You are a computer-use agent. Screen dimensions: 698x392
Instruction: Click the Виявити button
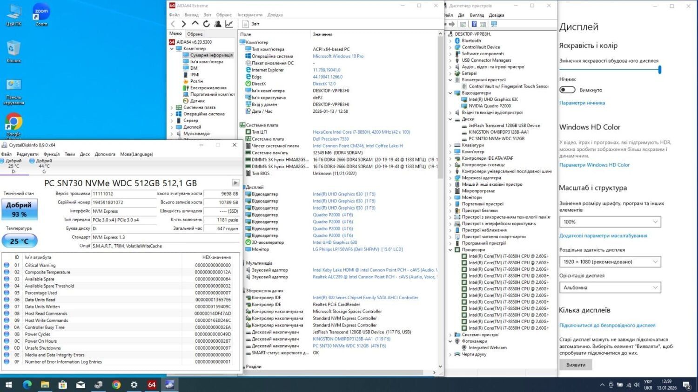tap(576, 365)
